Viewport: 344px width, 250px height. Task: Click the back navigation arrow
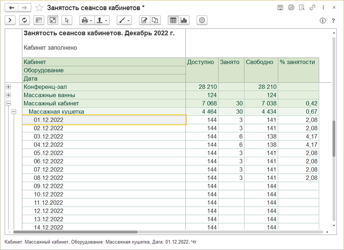tap(12, 8)
